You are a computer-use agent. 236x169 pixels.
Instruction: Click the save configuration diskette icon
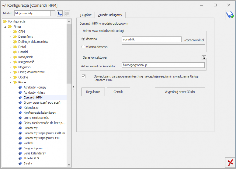230,15
